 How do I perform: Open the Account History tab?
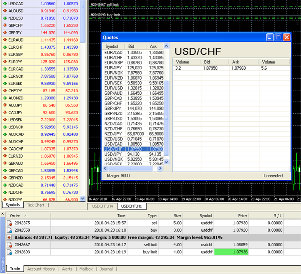[x=41, y=269]
